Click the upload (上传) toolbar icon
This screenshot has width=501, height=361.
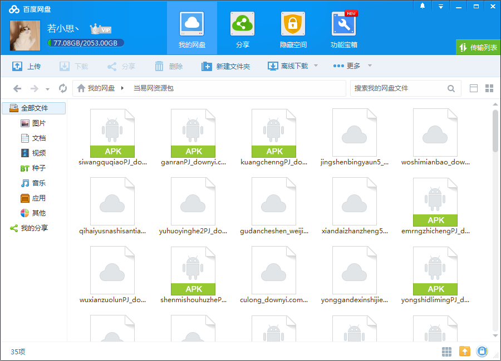click(17, 66)
